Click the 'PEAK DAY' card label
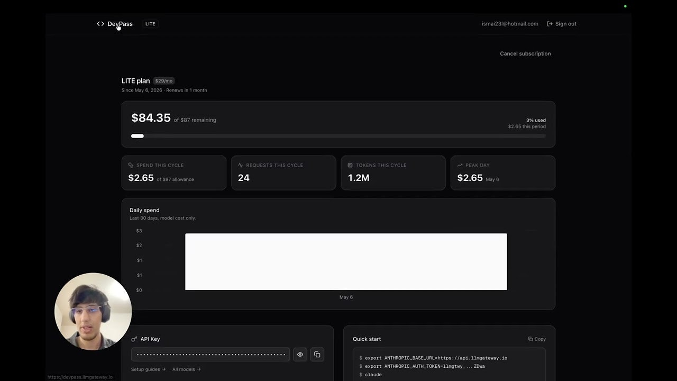The image size is (677, 381). click(478, 165)
